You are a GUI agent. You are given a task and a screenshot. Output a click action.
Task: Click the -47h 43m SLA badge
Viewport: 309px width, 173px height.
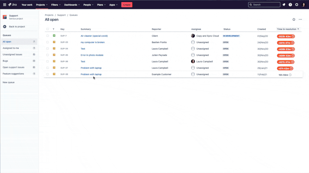pos(285,68)
